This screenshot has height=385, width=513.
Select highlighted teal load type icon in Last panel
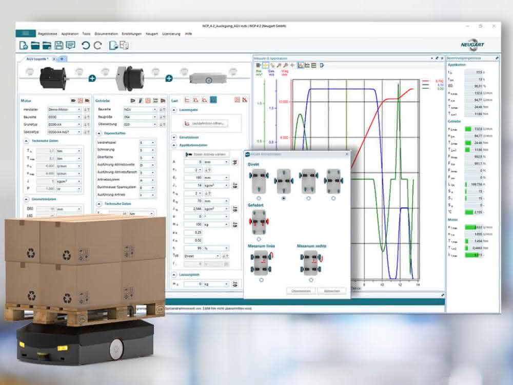213,100
